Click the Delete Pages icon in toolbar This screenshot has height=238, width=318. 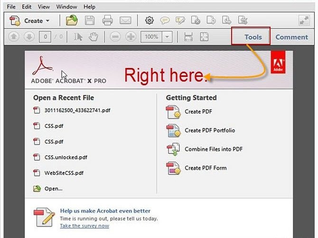click(196, 20)
